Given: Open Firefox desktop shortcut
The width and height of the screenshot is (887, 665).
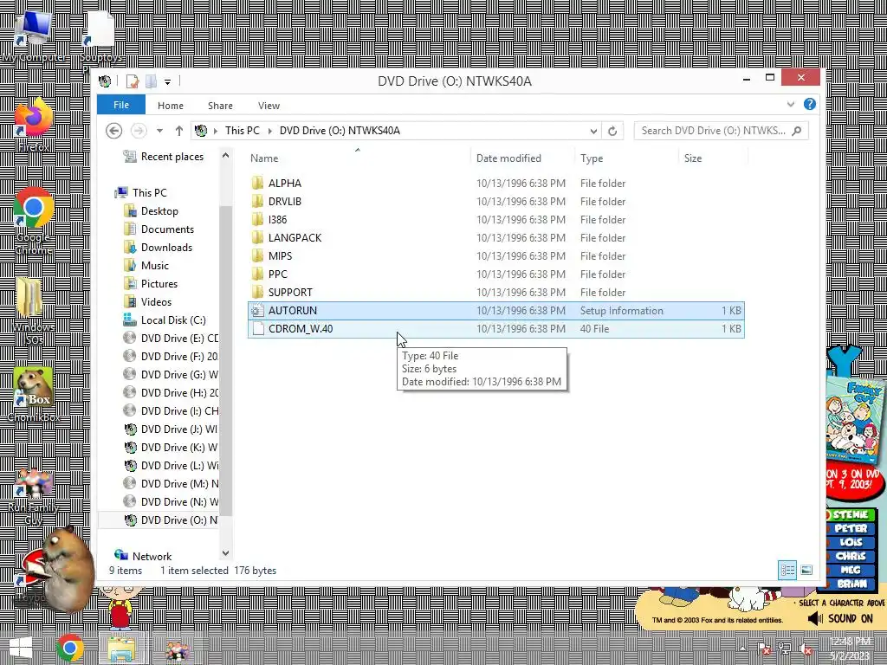Looking at the screenshot, I should tap(34, 125).
